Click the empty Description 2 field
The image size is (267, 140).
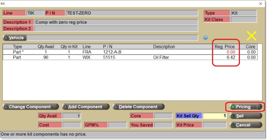[116, 29]
